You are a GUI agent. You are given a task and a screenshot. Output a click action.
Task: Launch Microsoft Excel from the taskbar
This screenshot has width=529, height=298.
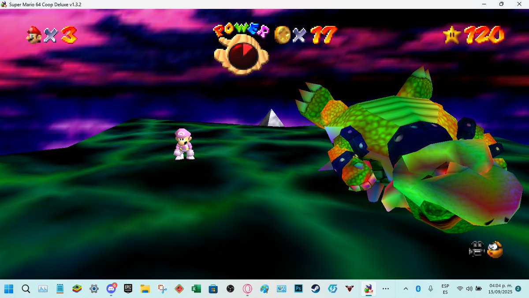coord(196,289)
